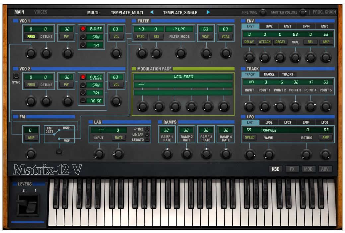Adjust the Fine Tune knob
Image resolution: width=345 pixels, height=233 pixels.
click(x=263, y=12)
